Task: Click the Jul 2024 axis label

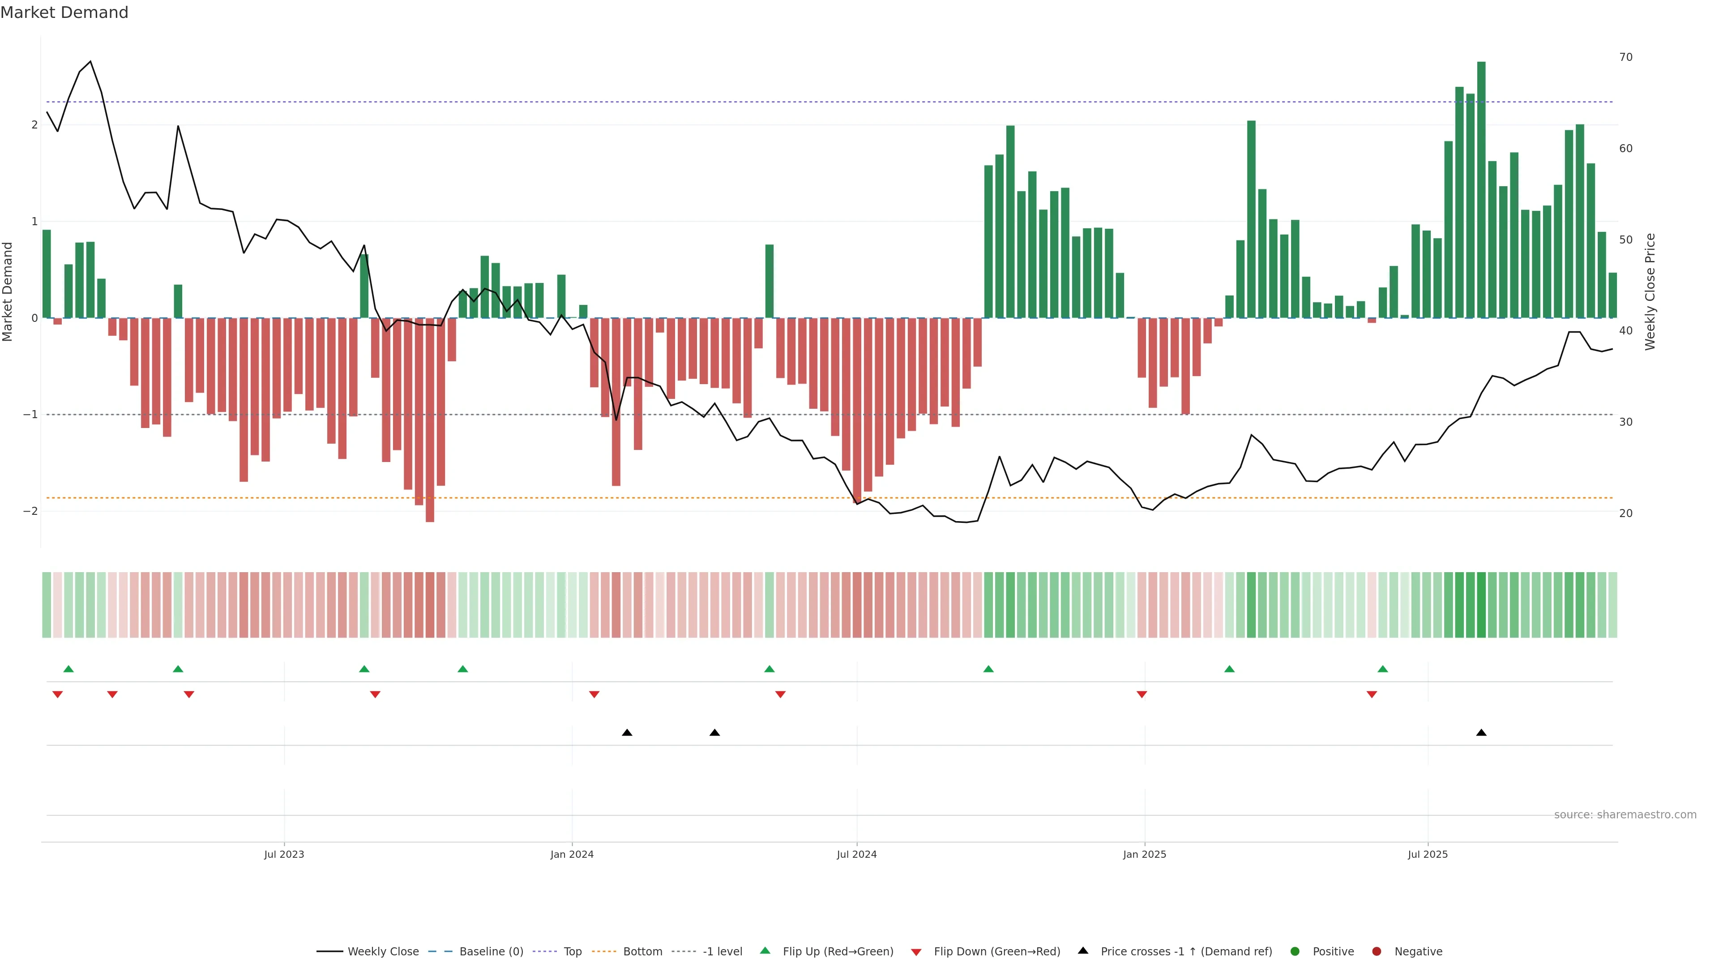Action: tap(857, 854)
